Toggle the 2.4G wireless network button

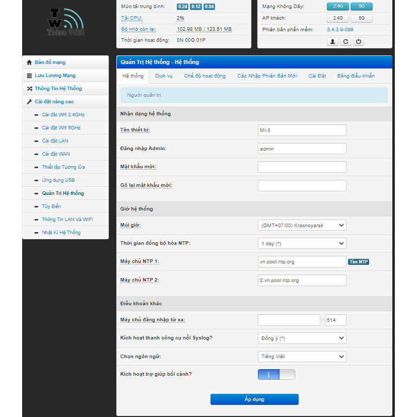[x=338, y=7]
